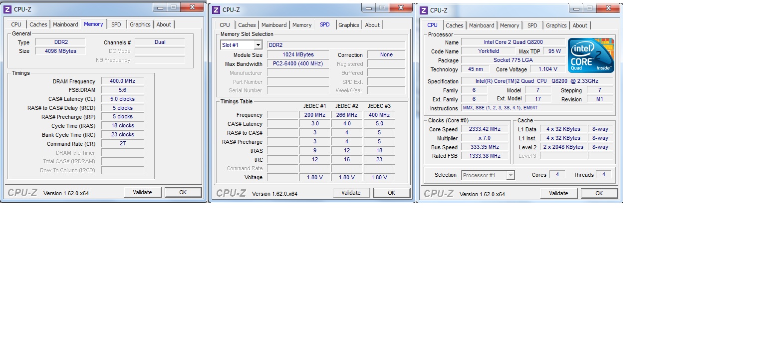Open Graphics tab in the Memory window
764x339 pixels.
140,24
